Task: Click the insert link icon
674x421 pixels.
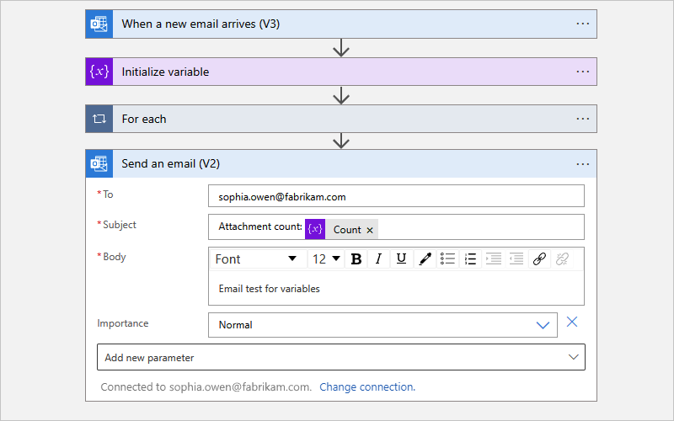Action: pos(540,259)
